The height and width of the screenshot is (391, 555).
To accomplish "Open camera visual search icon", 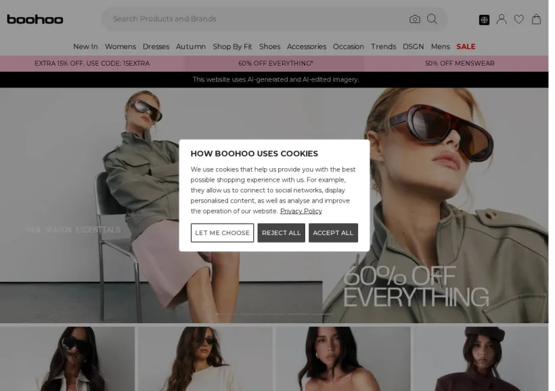I will 414,19.
